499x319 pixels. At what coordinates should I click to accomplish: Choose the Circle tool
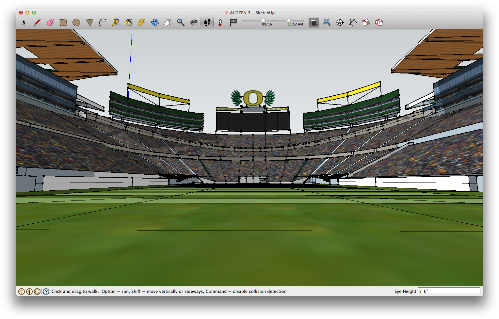(x=76, y=22)
